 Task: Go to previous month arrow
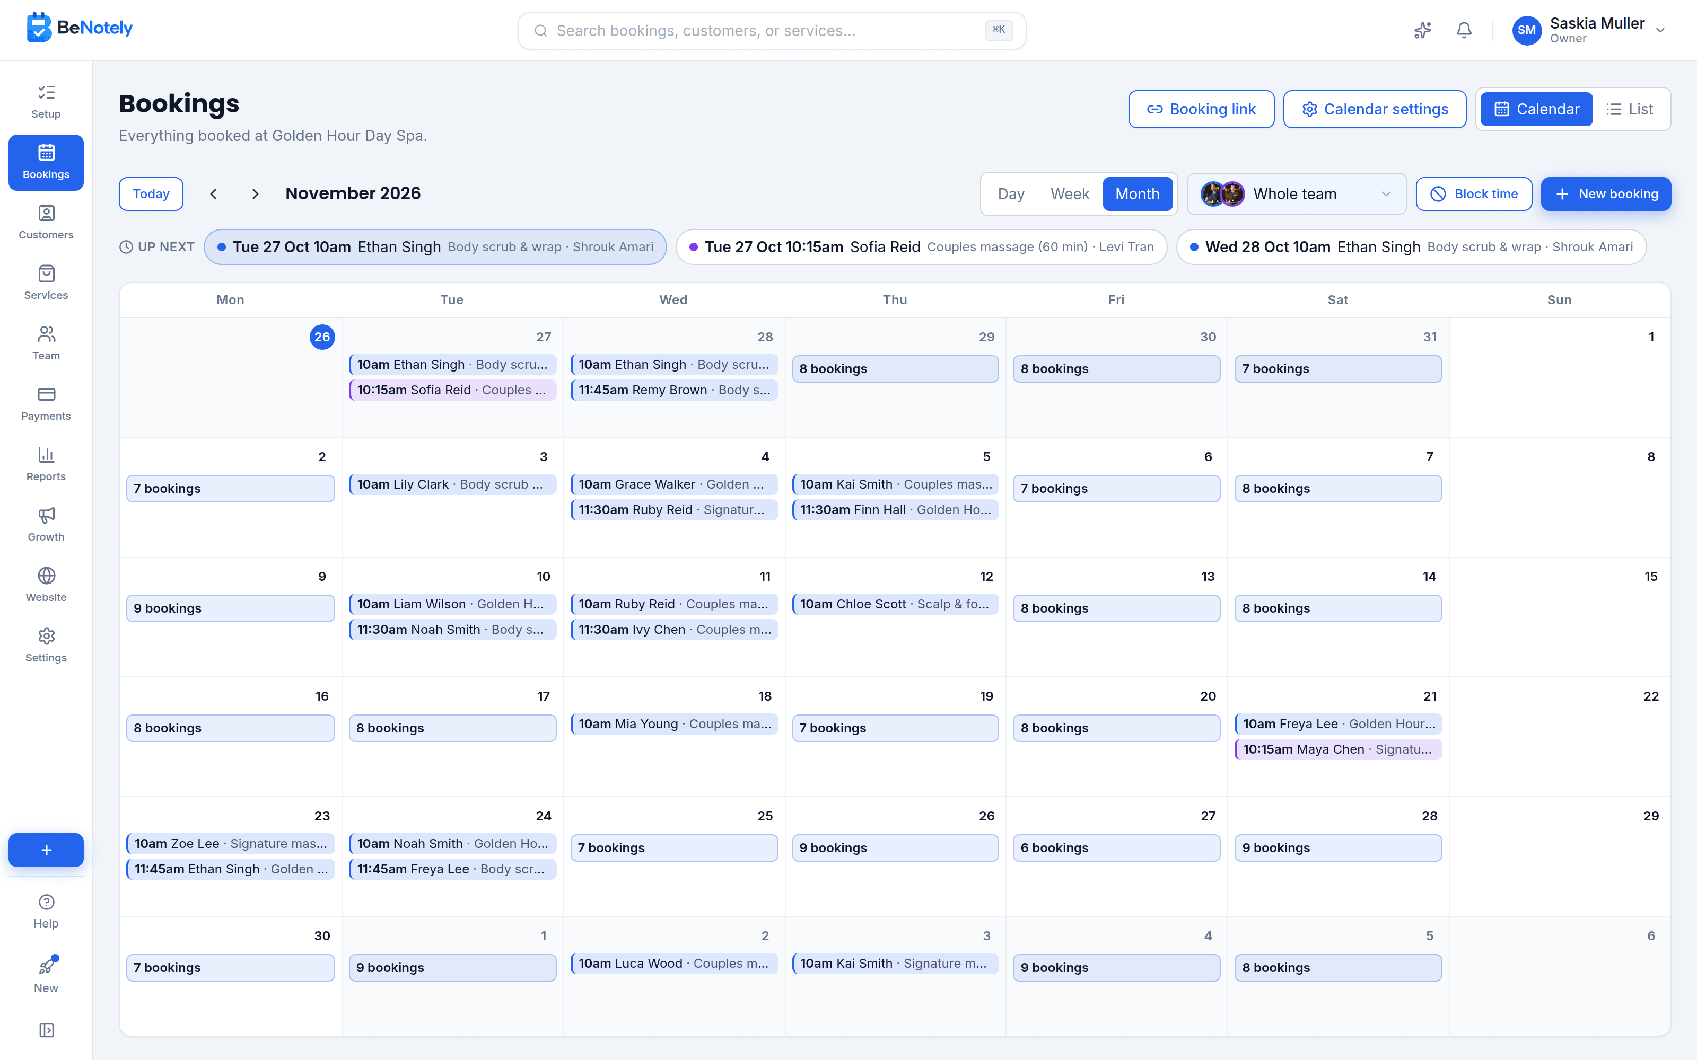[x=214, y=193]
